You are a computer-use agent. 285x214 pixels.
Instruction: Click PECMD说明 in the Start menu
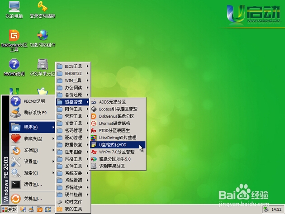coord(32,101)
